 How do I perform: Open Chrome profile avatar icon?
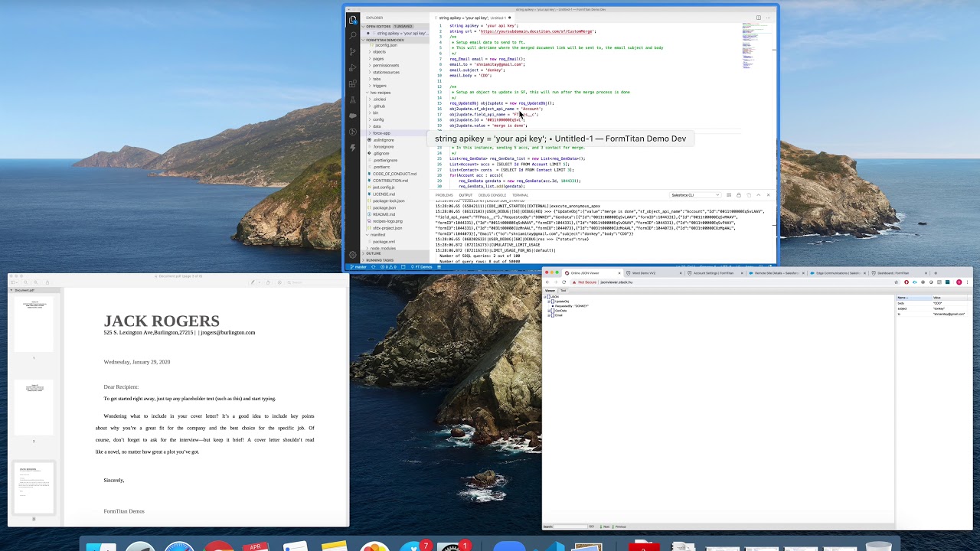click(959, 282)
